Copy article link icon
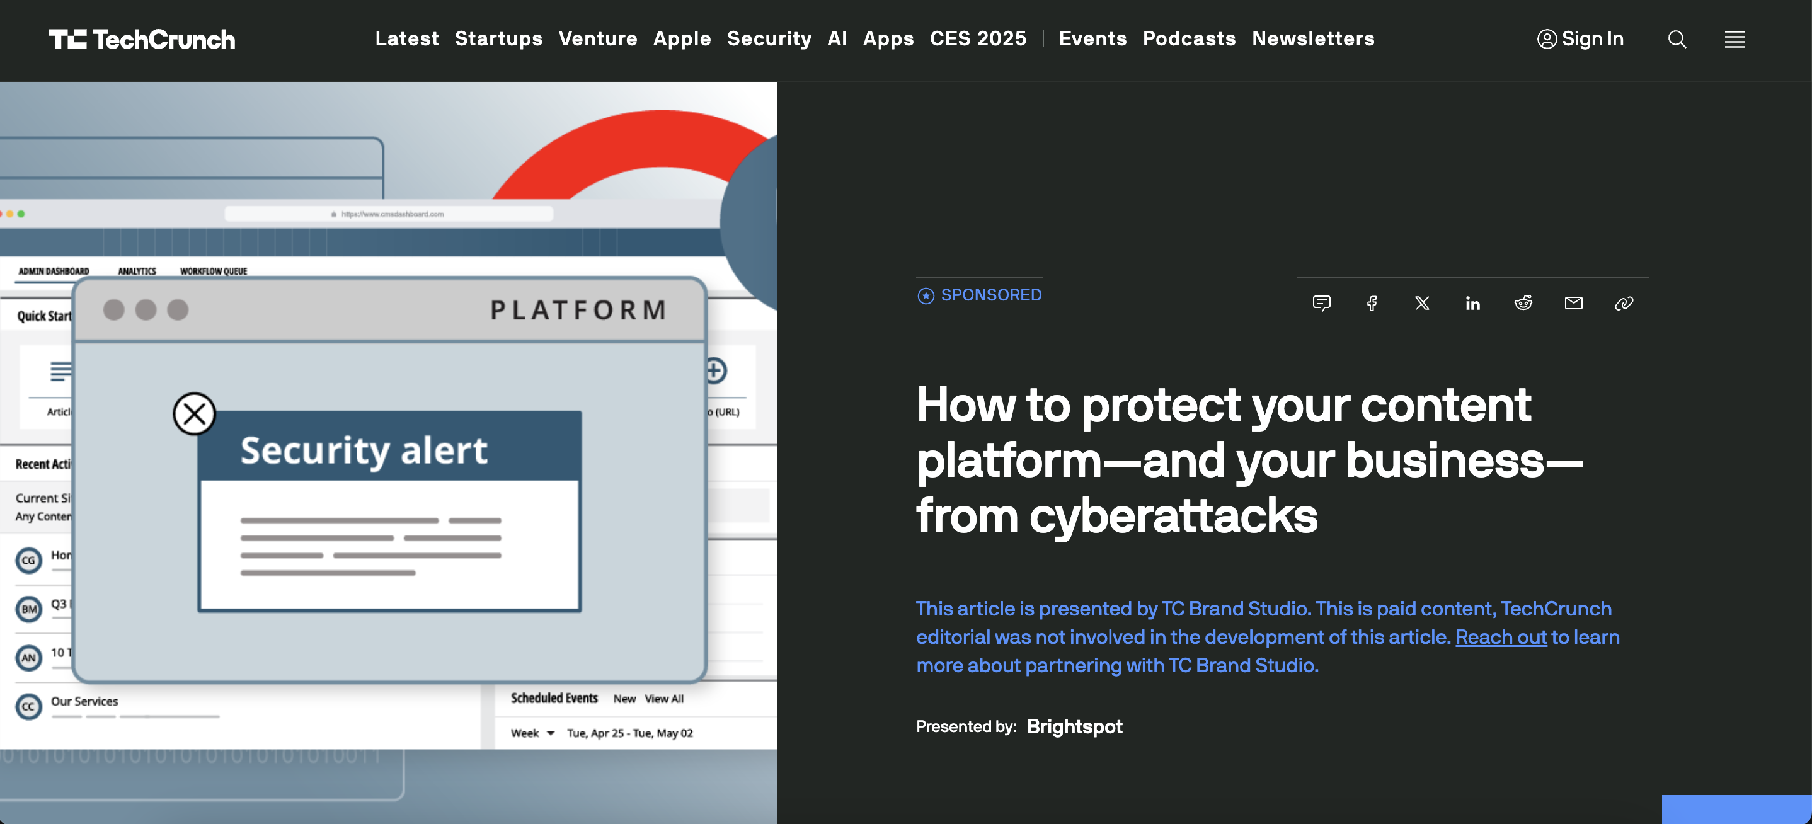The height and width of the screenshot is (824, 1812). (x=1624, y=303)
